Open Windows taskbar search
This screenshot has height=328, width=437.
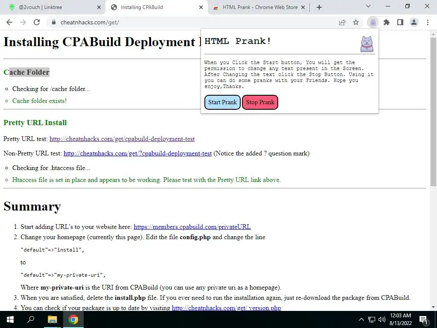(x=31, y=319)
